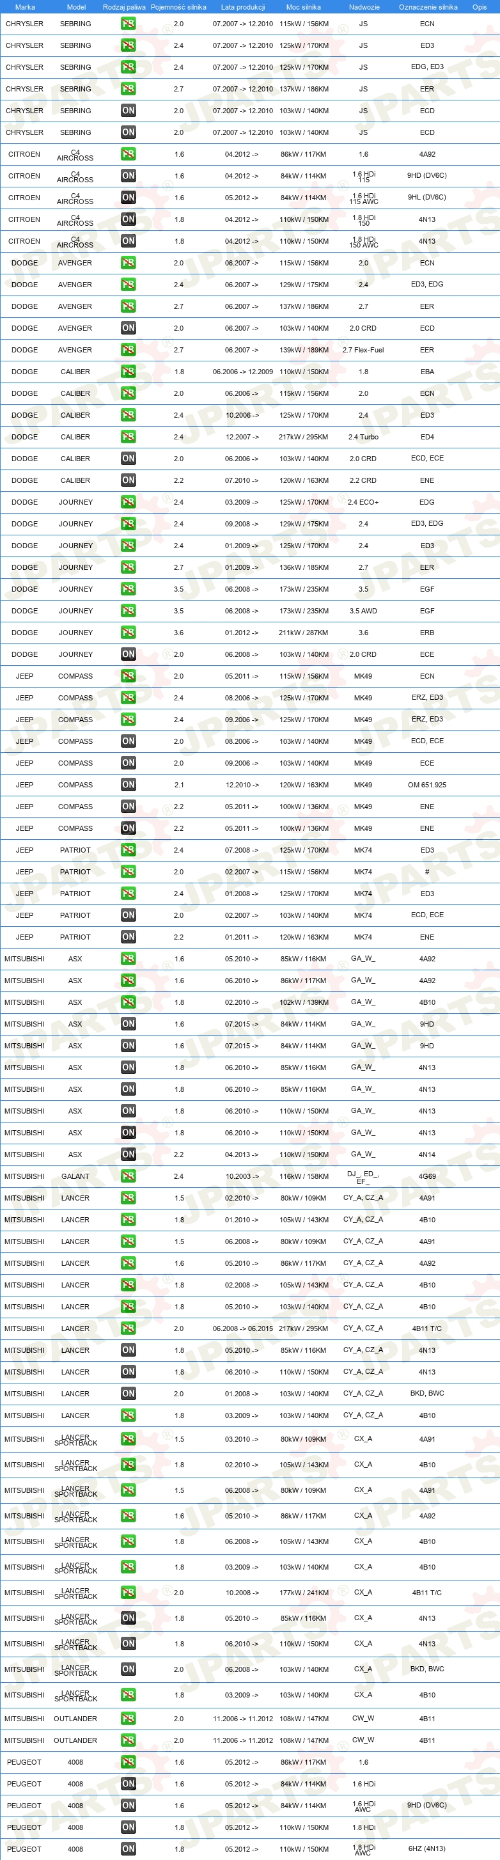Screen dimensions: 500x1860
Task: Click petrol icon in Chrysler Sebring ECN row
Action: tap(129, 24)
